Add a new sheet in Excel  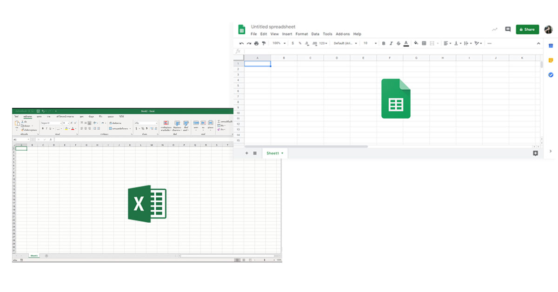pyautogui.click(x=46, y=256)
